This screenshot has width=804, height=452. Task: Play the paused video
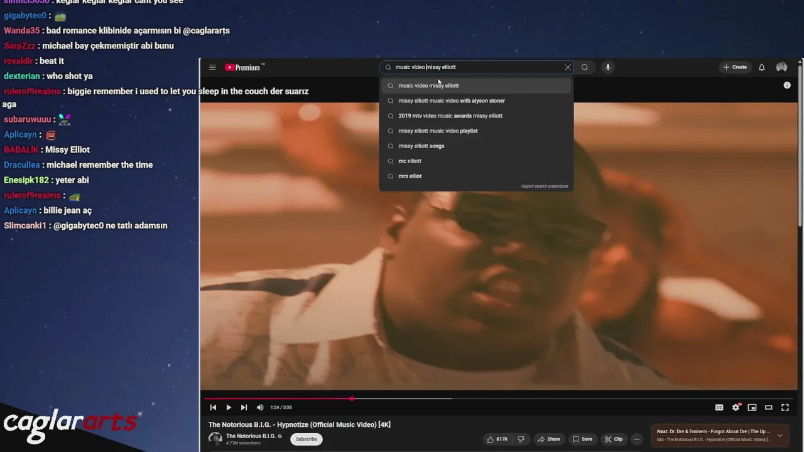(x=229, y=407)
